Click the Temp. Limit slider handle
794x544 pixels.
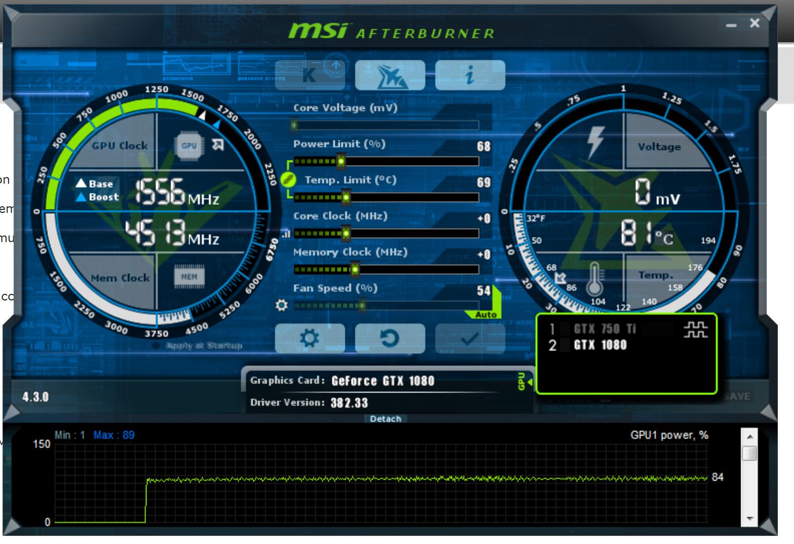[x=346, y=197]
